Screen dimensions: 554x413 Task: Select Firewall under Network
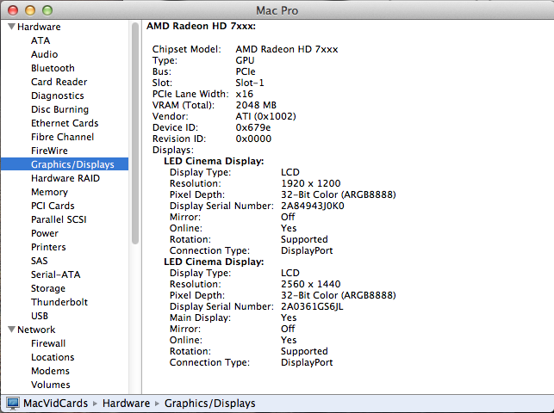point(48,343)
